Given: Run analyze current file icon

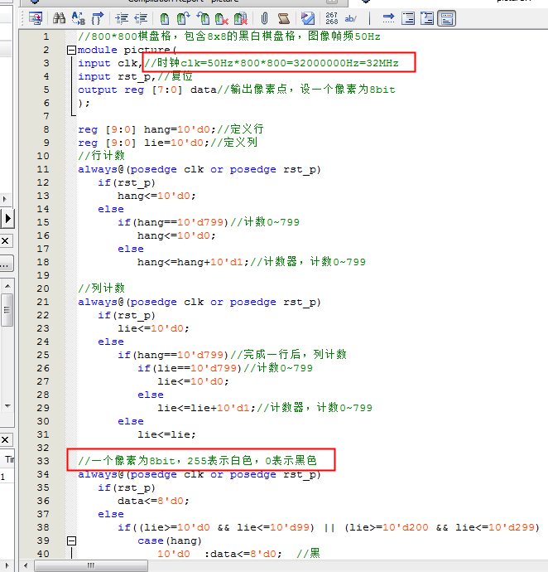Looking at the screenshot, I should coord(308,18).
